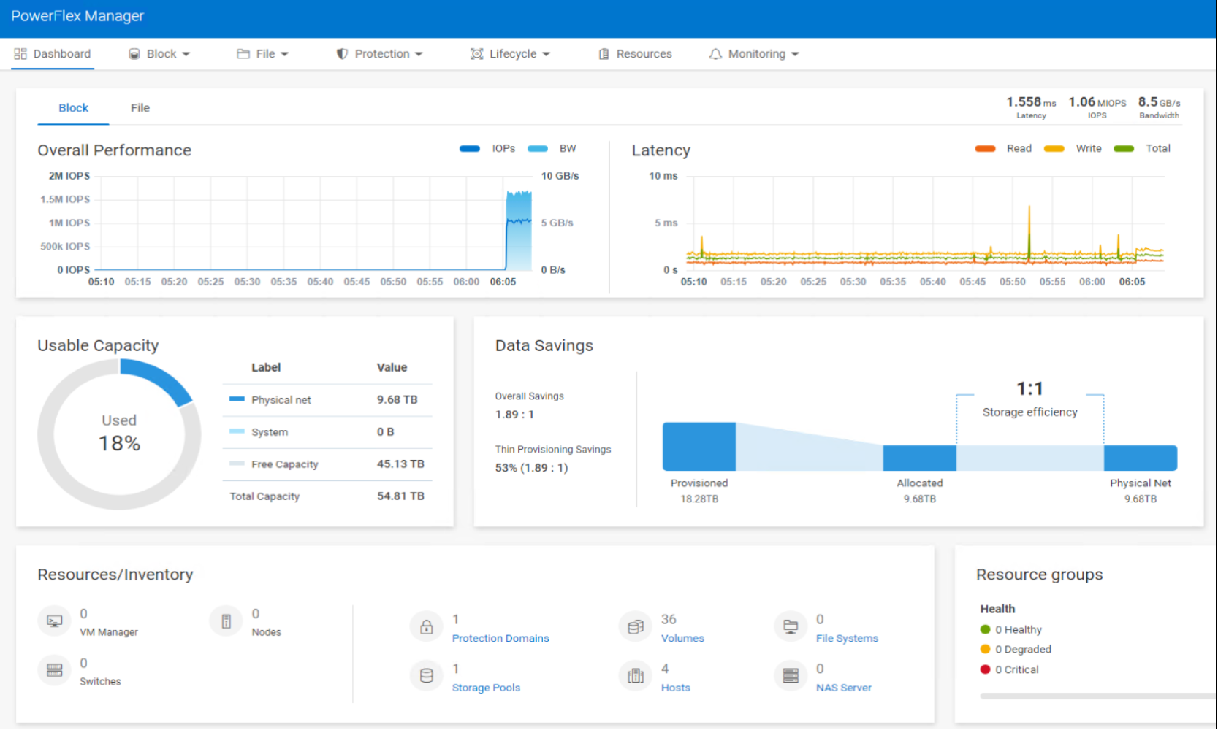Image resolution: width=1218 pixels, height=730 pixels.
Task: Open the Dashboard menu item
Action: pos(53,54)
